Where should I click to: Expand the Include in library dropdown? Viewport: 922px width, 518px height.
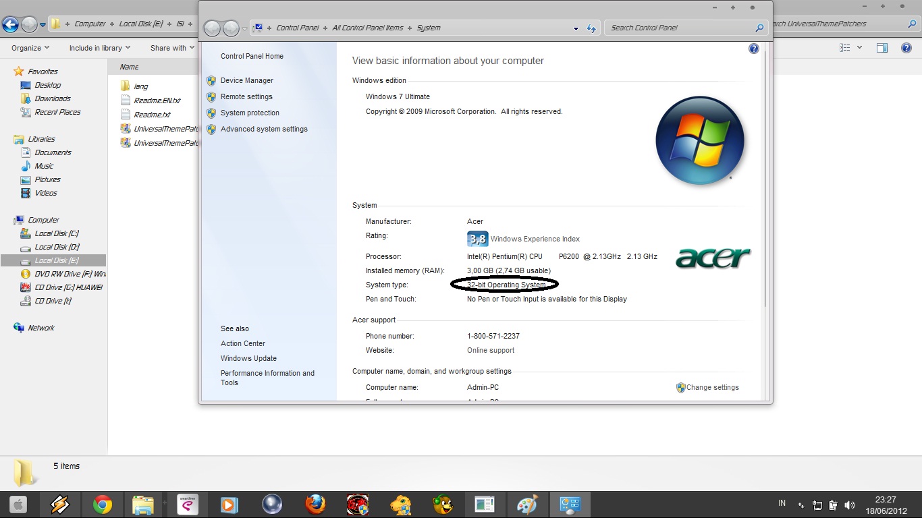(99, 48)
